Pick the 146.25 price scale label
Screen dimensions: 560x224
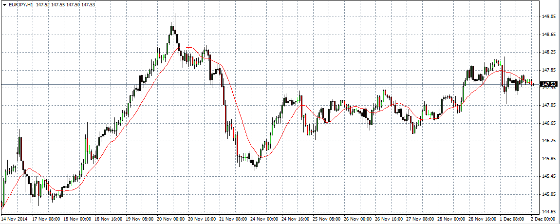point(548,141)
